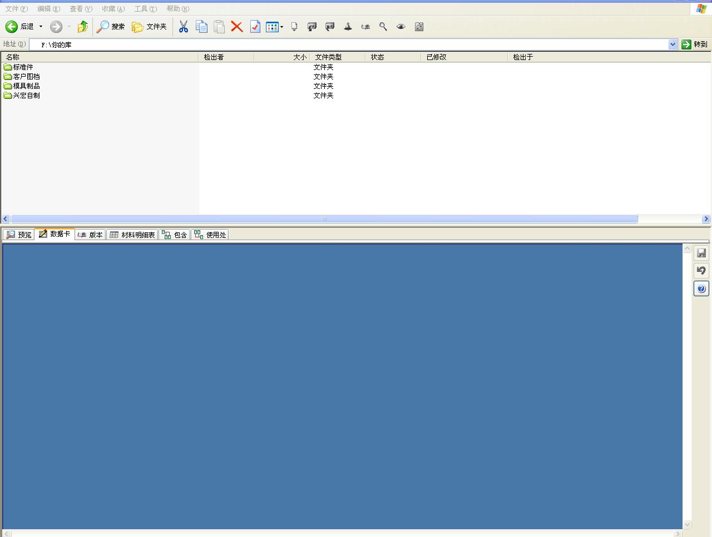Switch to the 使用处 tab
712x537 pixels.
click(x=210, y=235)
